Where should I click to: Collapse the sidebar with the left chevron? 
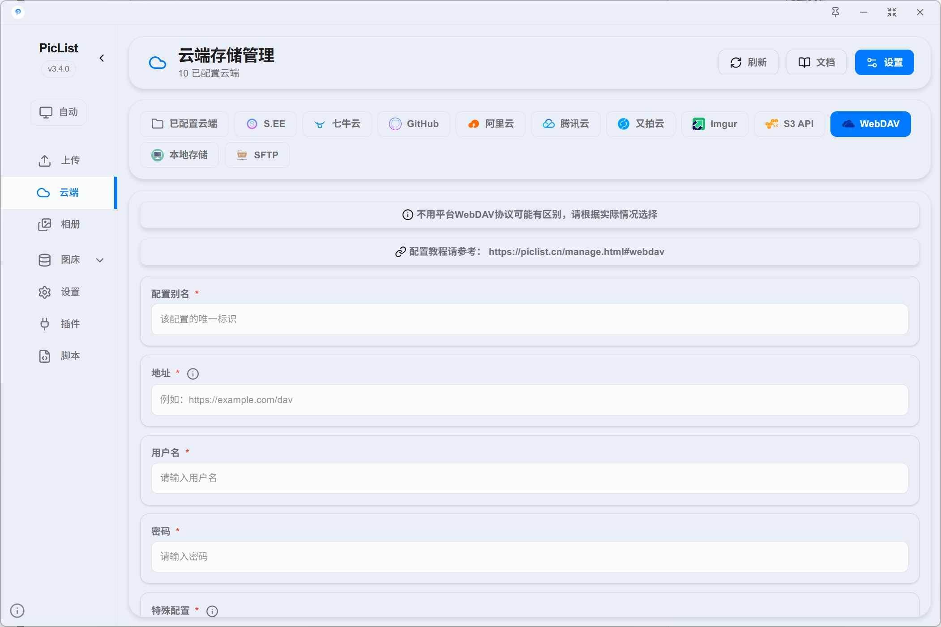tap(102, 58)
